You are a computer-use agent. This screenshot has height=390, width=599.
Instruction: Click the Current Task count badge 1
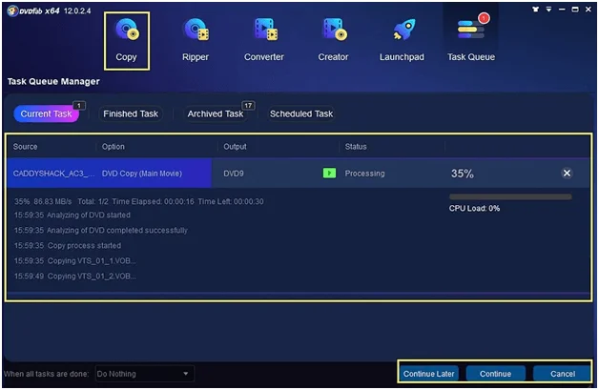click(79, 106)
